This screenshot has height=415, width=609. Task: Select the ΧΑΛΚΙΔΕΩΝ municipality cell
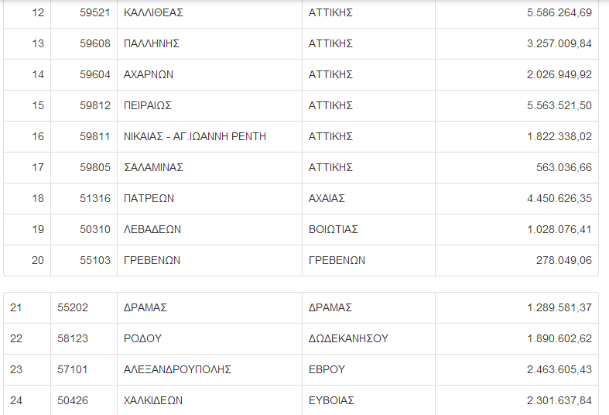[x=153, y=400]
